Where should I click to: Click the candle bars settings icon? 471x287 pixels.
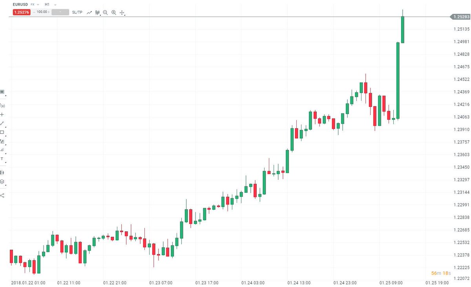click(2, 172)
